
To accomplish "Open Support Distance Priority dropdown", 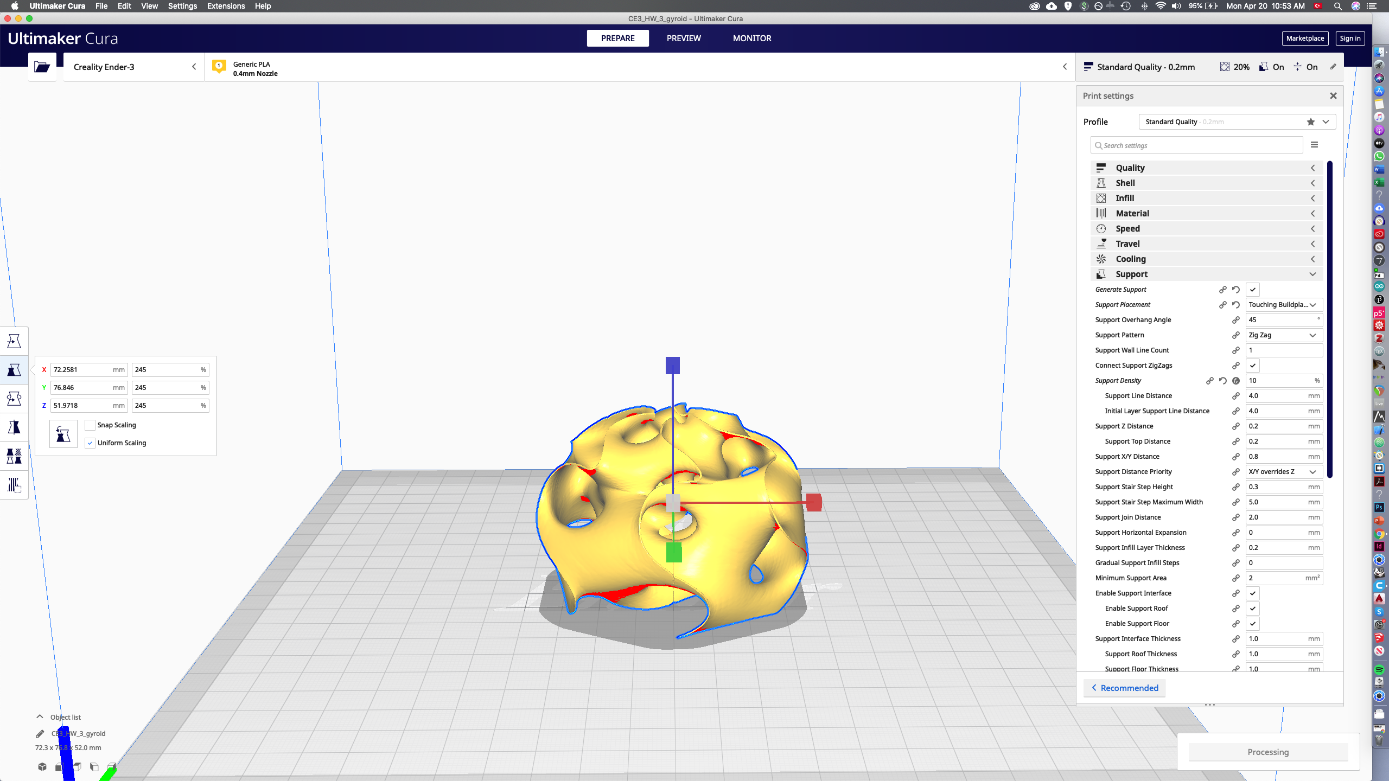I will [x=1284, y=472].
